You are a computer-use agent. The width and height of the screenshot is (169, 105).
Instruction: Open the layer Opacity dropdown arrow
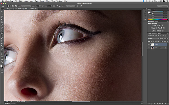168,39
